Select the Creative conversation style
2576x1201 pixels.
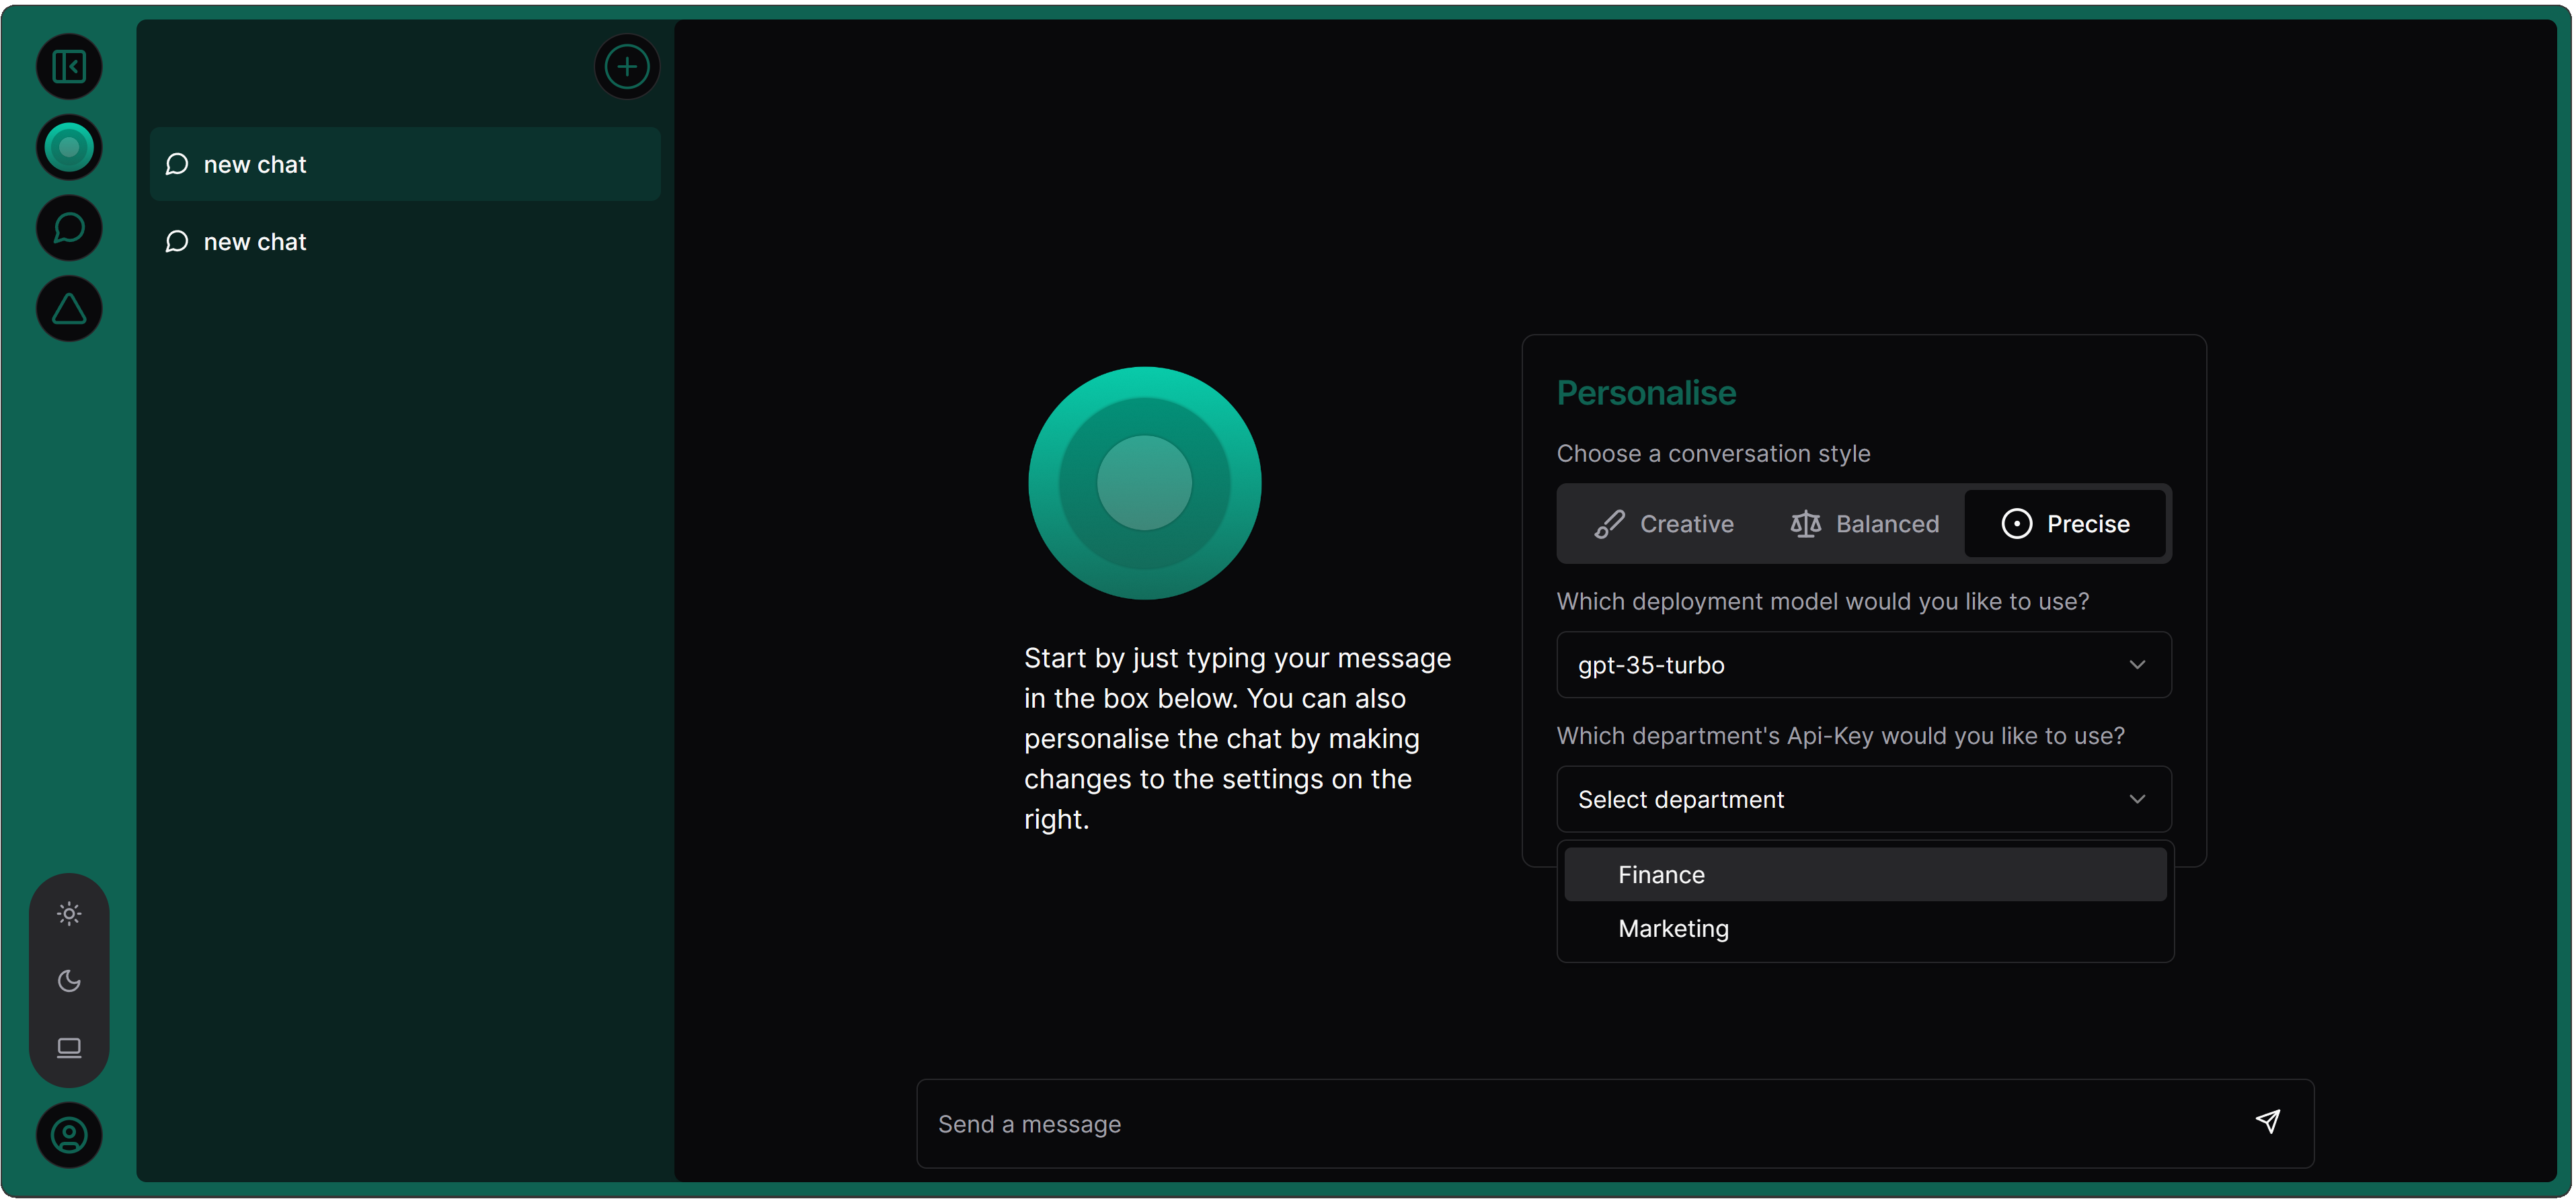[x=1663, y=522]
